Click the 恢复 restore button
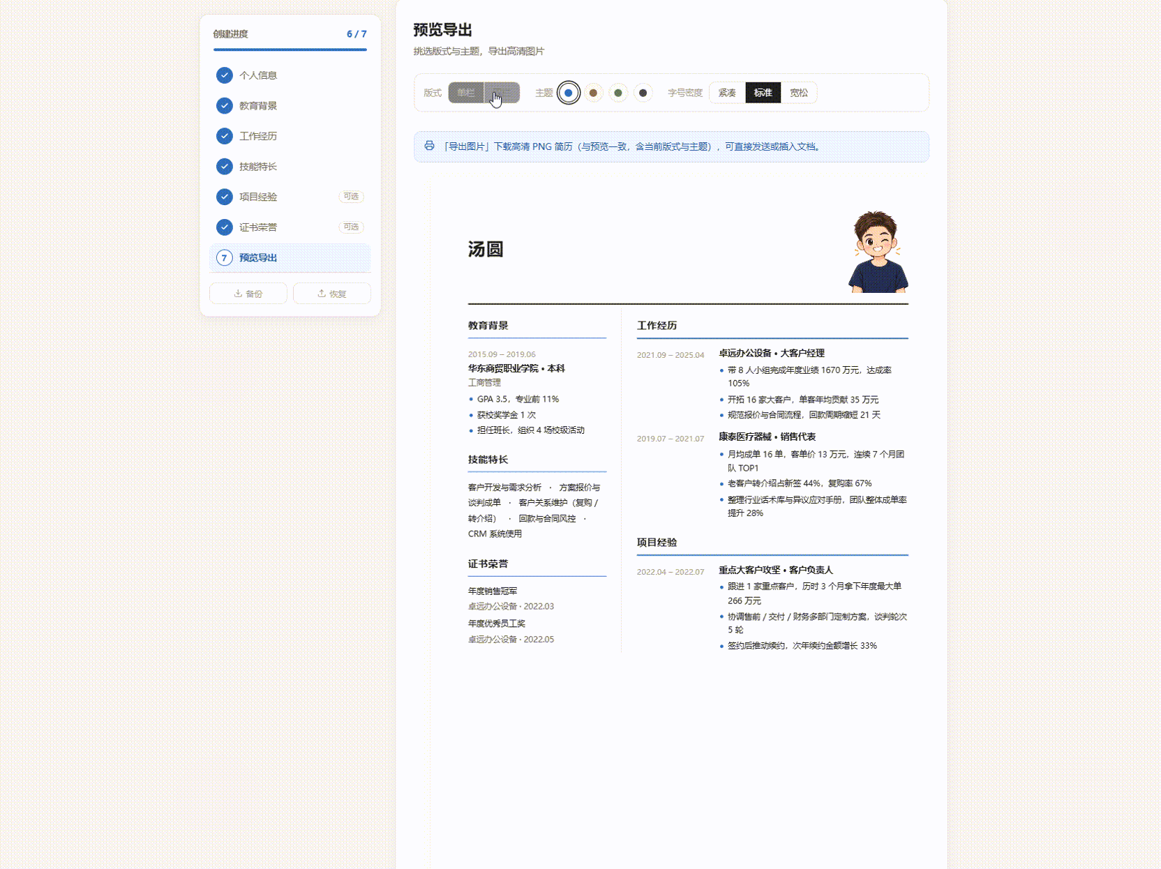Screen dimensions: 1161x869 pos(332,294)
